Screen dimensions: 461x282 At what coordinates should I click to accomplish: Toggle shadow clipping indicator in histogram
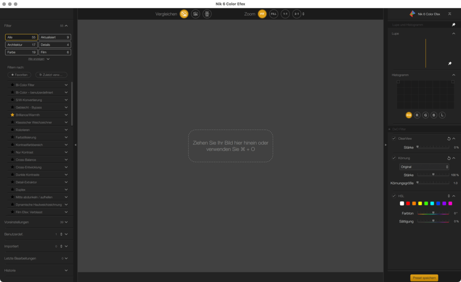pos(398,82)
